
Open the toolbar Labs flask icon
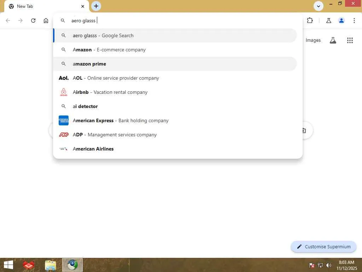click(x=329, y=21)
